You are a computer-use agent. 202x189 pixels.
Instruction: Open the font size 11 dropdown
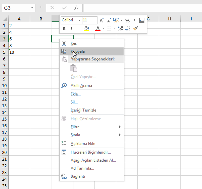click(95, 20)
